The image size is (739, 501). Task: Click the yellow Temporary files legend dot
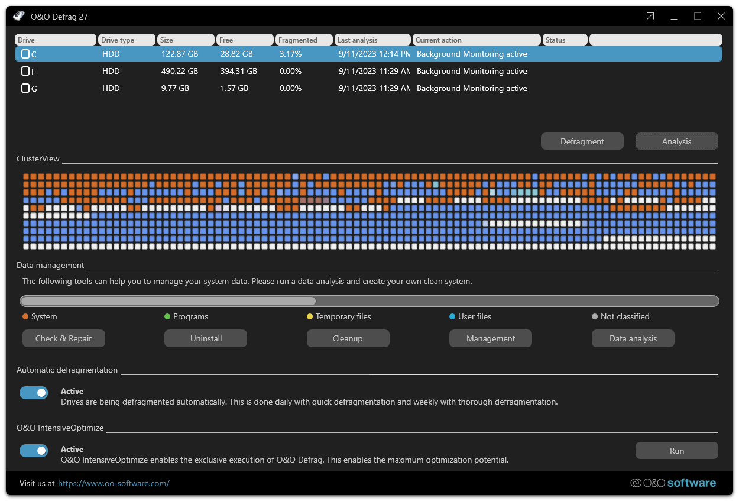coord(310,316)
